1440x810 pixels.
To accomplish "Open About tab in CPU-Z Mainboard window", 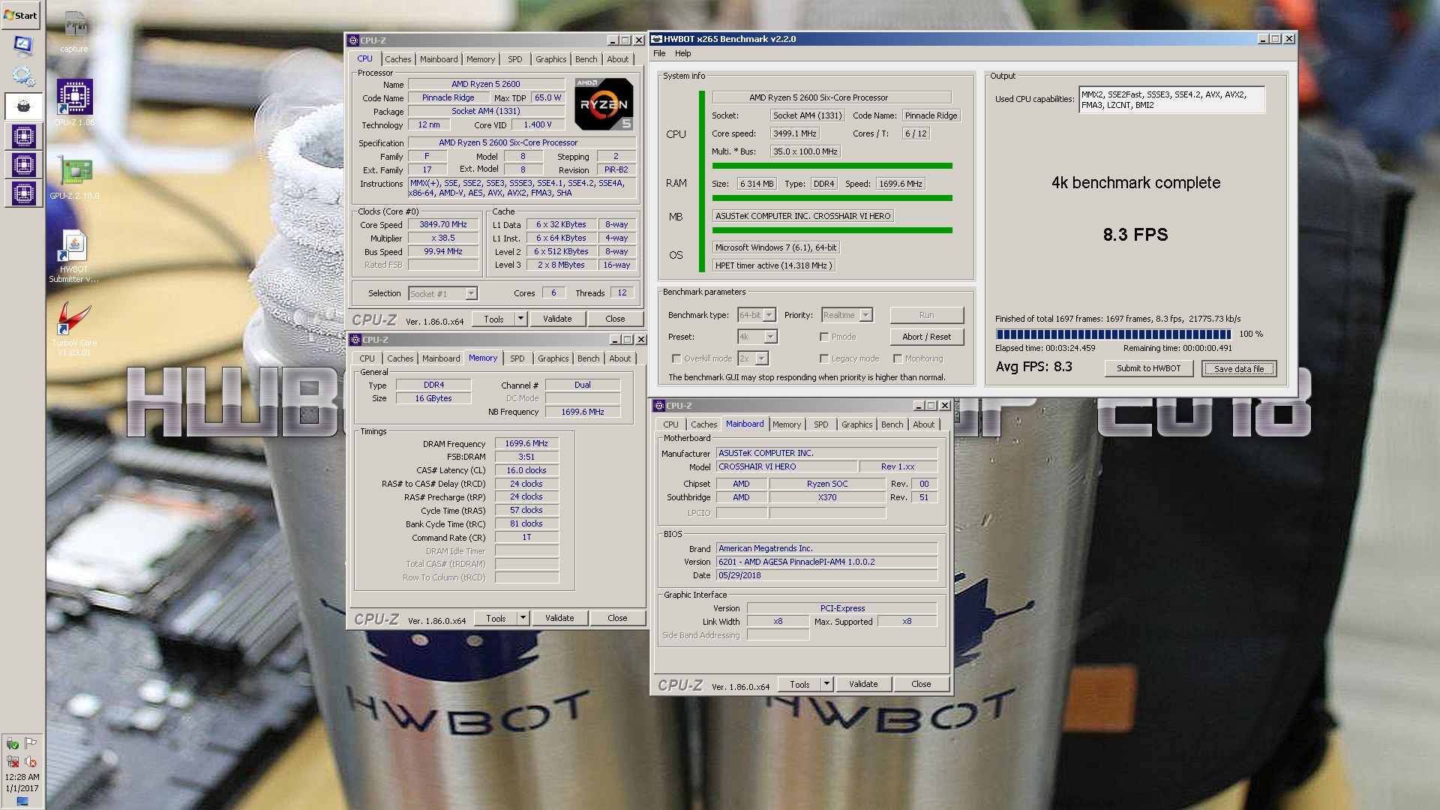I will [923, 424].
